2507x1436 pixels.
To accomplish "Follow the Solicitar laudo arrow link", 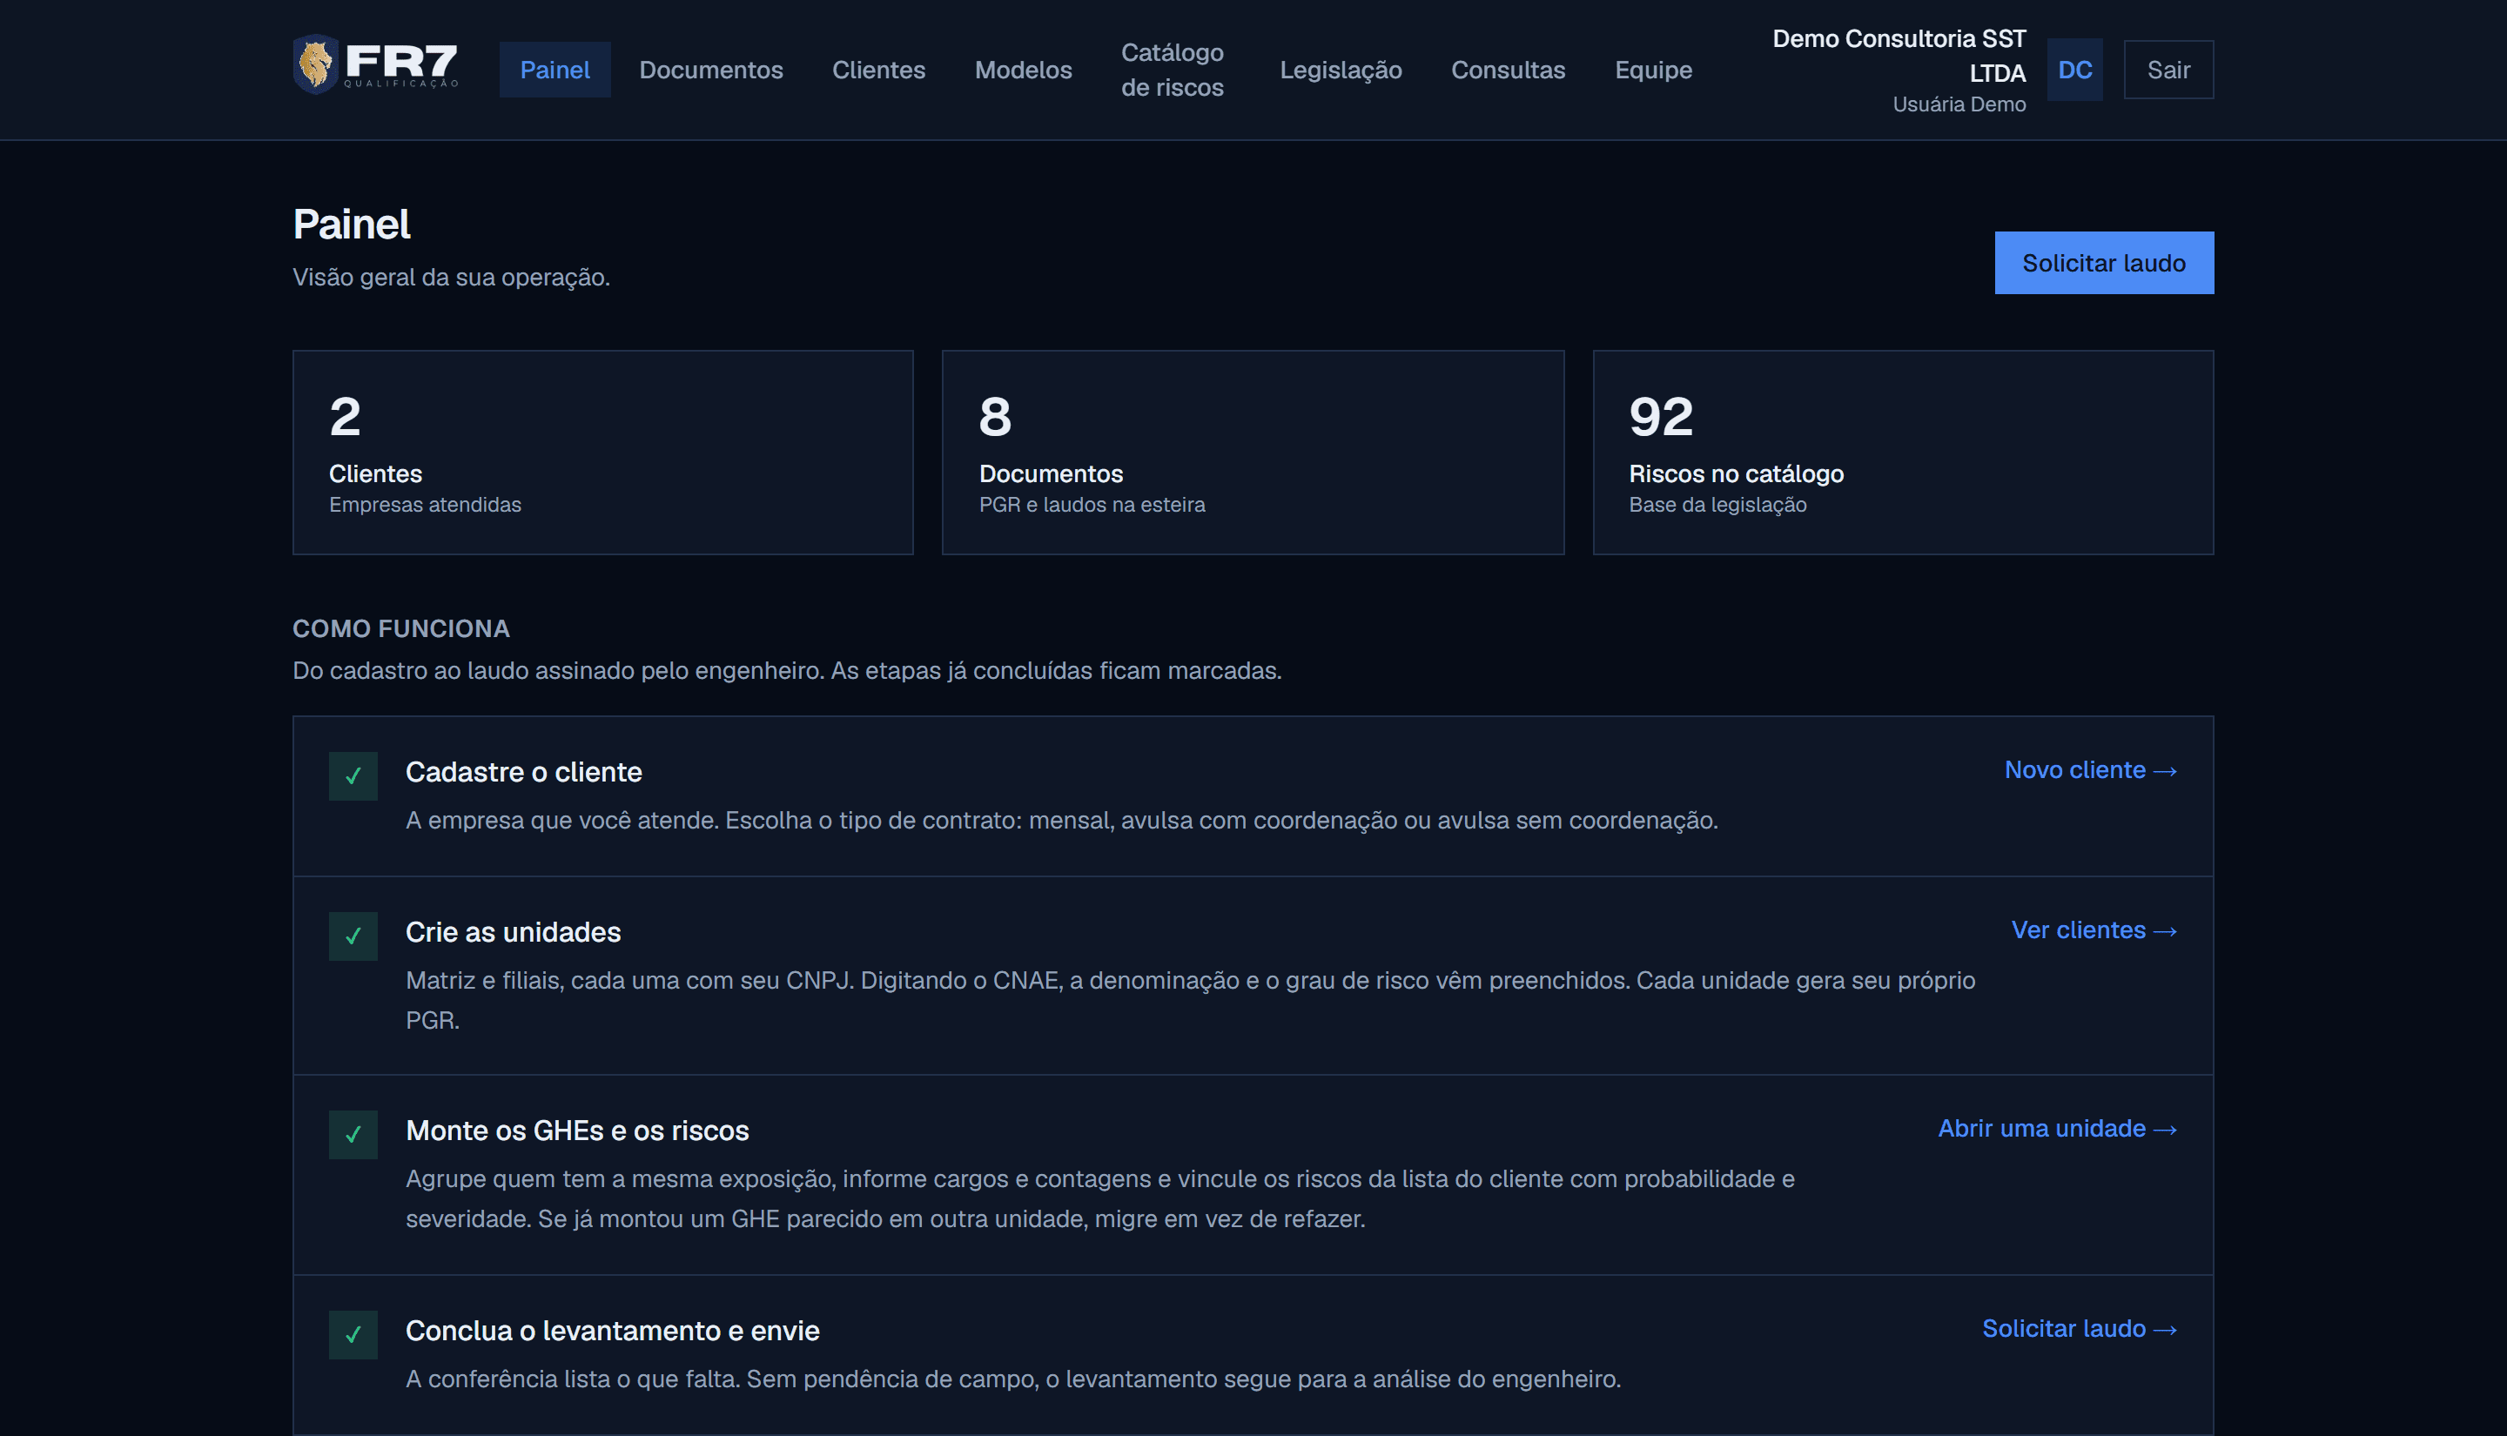I will (2079, 1328).
